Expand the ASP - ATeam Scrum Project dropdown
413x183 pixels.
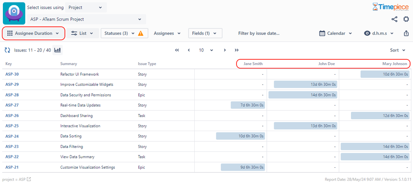click(86, 19)
